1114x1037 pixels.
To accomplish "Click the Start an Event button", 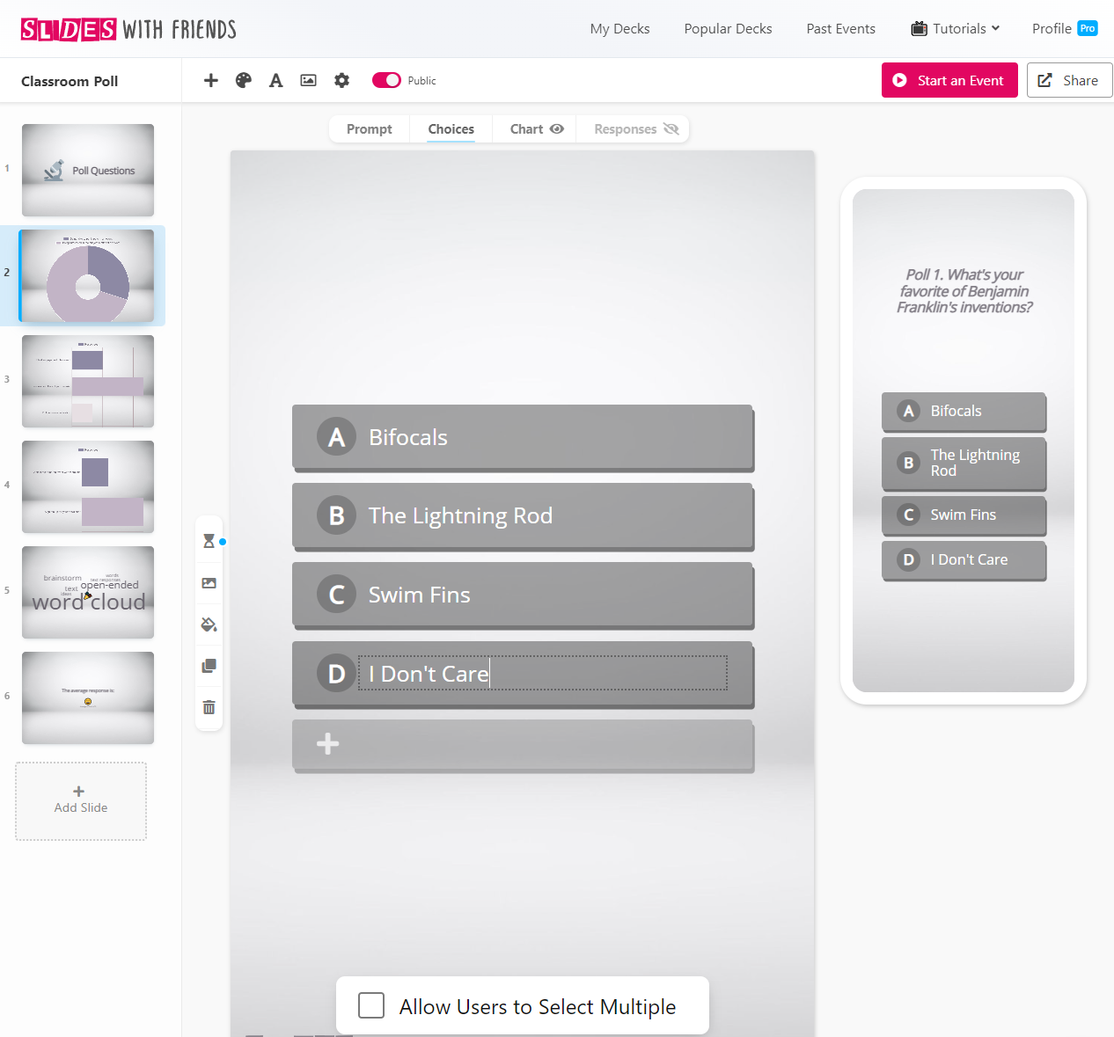I will (949, 80).
